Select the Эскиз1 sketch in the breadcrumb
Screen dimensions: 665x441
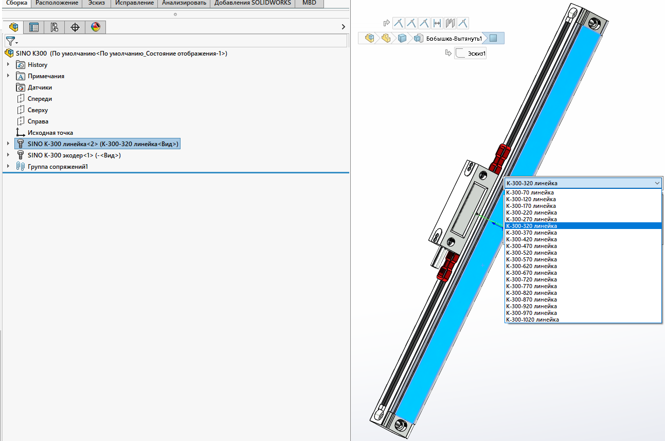coord(471,53)
